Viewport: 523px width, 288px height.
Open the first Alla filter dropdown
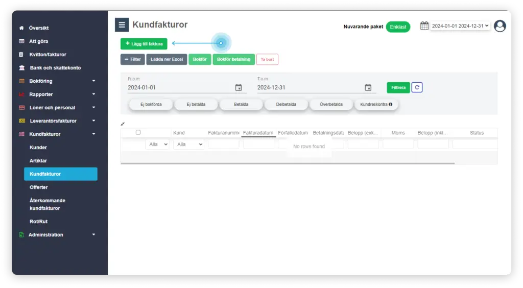click(x=157, y=145)
